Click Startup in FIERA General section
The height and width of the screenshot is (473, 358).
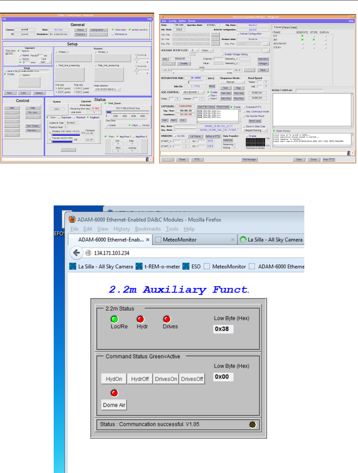coord(81,30)
